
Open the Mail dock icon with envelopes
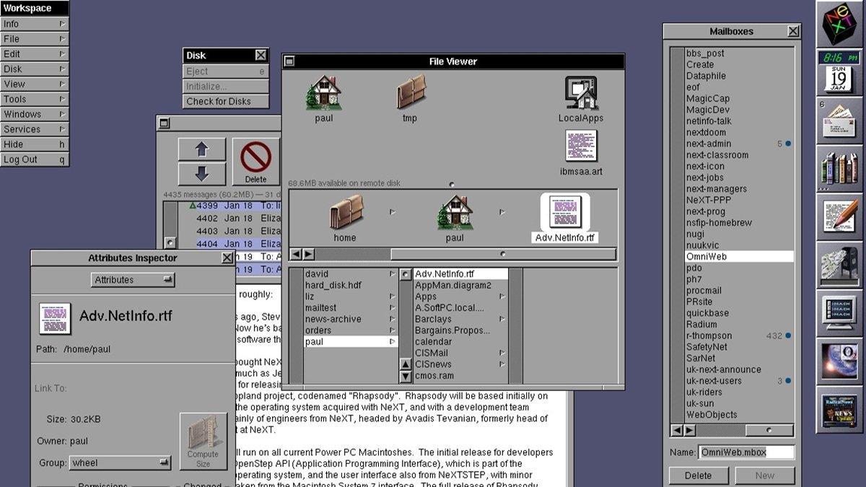click(839, 120)
